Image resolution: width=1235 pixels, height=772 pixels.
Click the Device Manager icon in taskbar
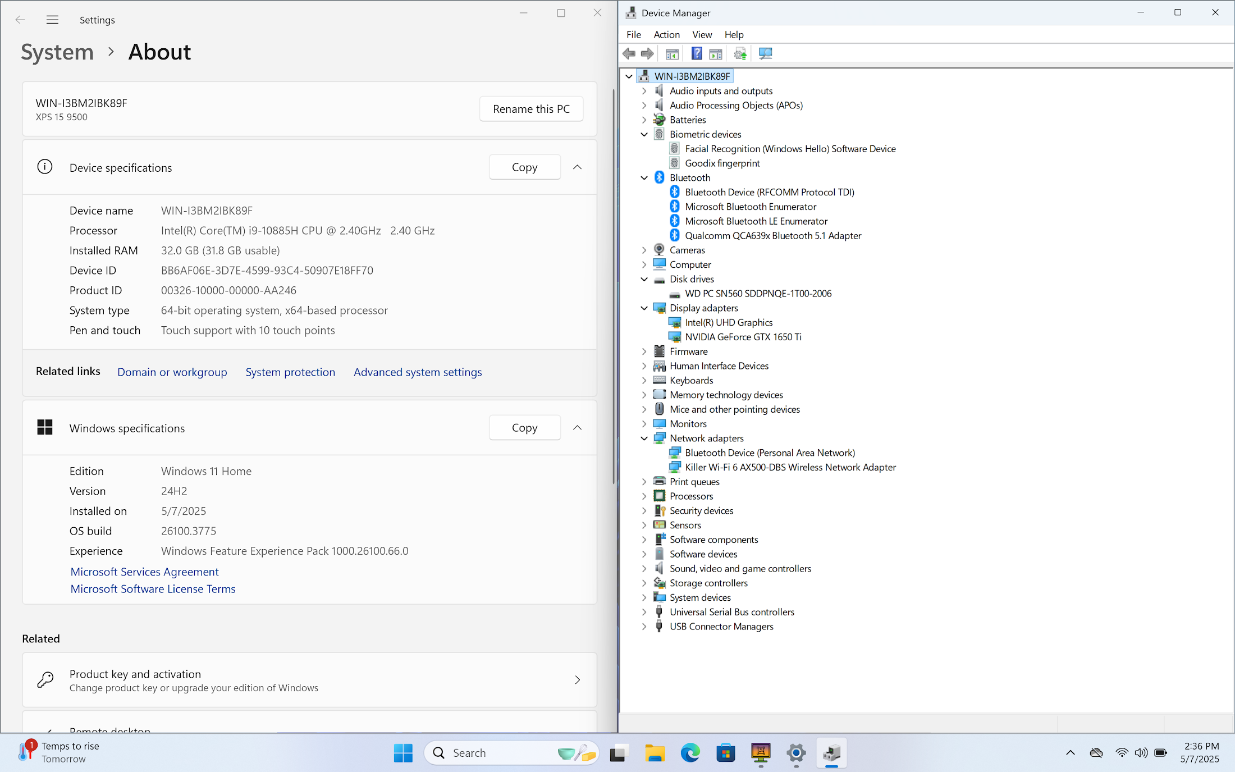[831, 753]
